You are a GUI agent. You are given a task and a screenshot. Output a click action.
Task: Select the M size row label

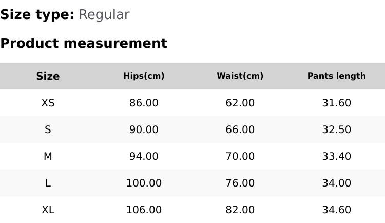[48, 157]
